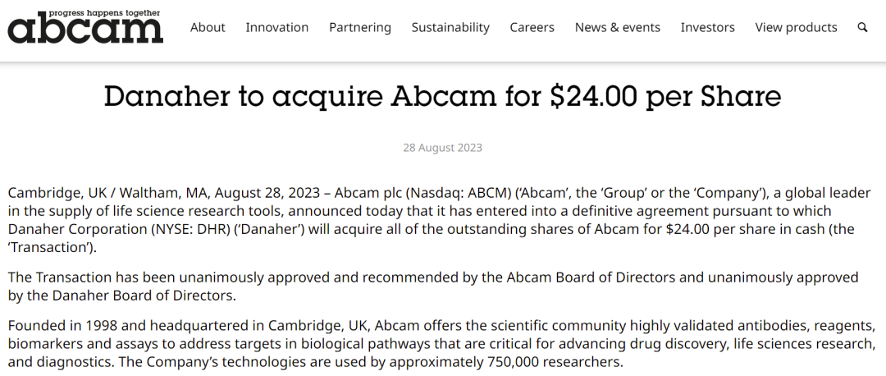Open the Sustainability nav item
This screenshot has height=376, width=886.
click(450, 28)
